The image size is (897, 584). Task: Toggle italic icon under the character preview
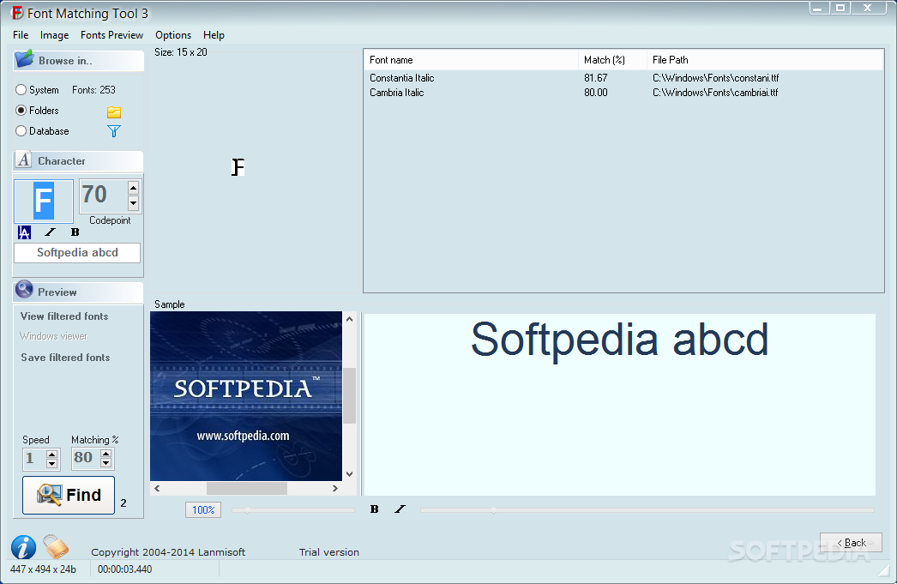(x=51, y=232)
